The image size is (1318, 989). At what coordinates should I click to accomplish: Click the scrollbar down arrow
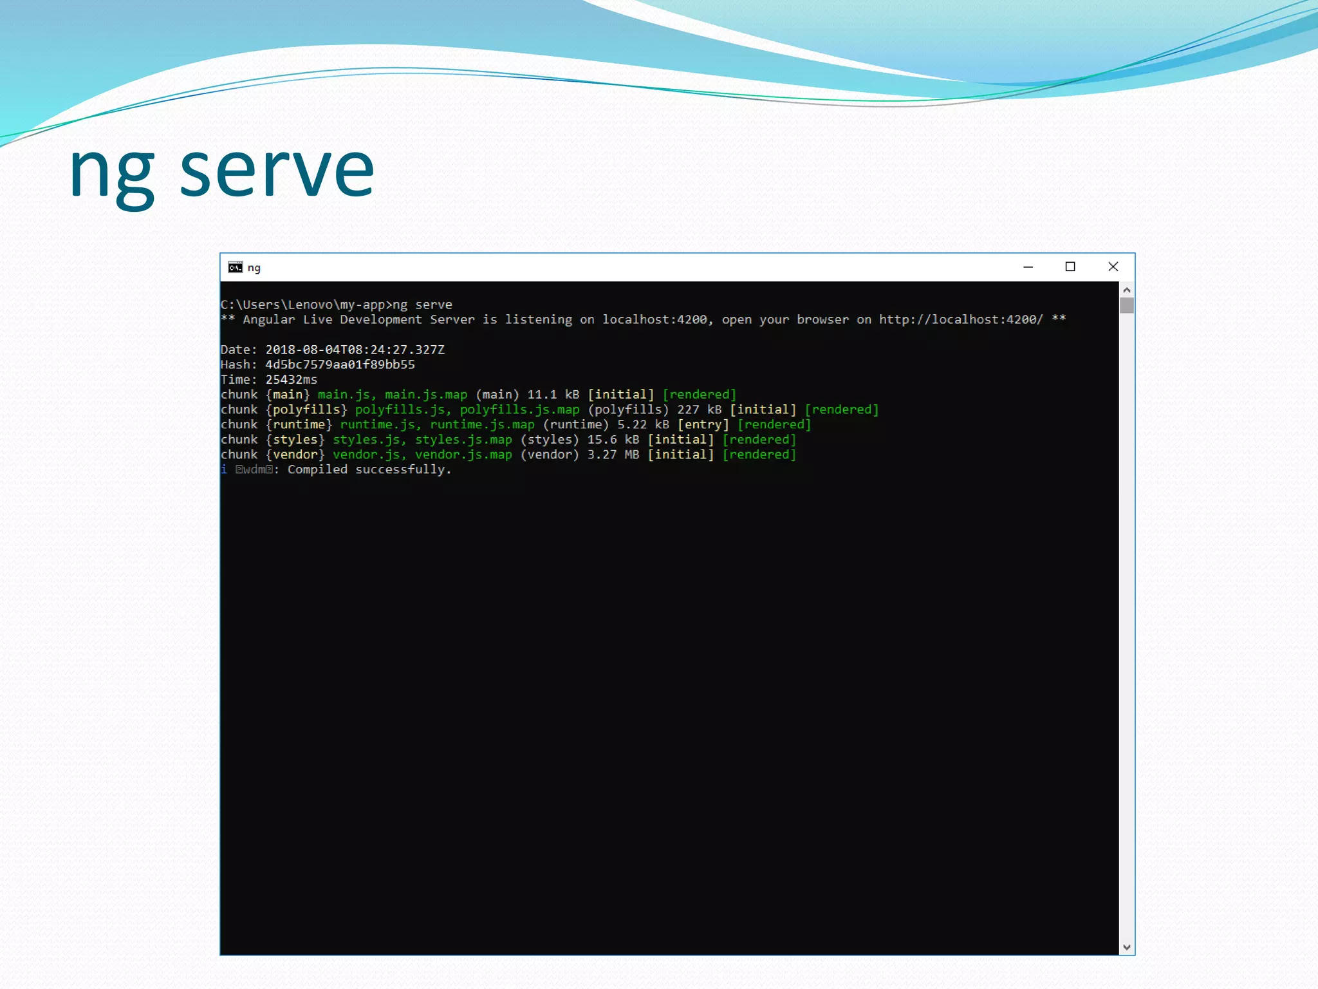point(1126,947)
